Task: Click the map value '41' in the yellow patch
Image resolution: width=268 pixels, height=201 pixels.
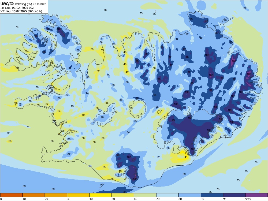Action: click(186, 157)
